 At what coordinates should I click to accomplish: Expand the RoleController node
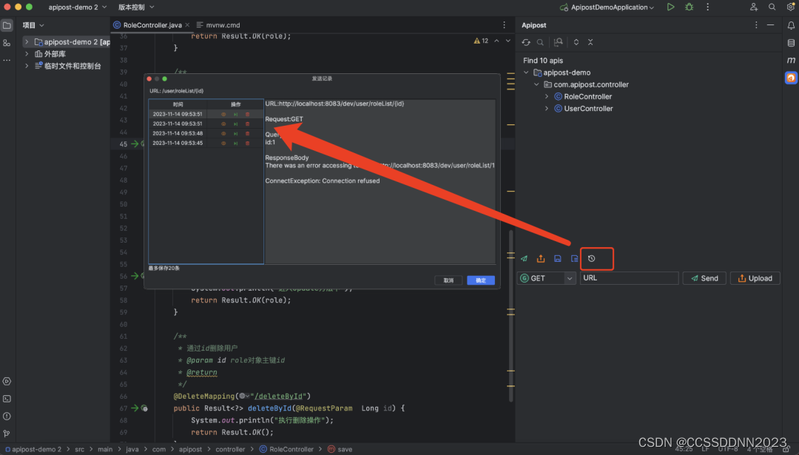[x=547, y=96]
